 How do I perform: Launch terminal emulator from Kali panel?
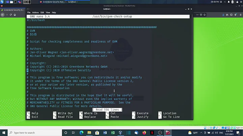15,2
